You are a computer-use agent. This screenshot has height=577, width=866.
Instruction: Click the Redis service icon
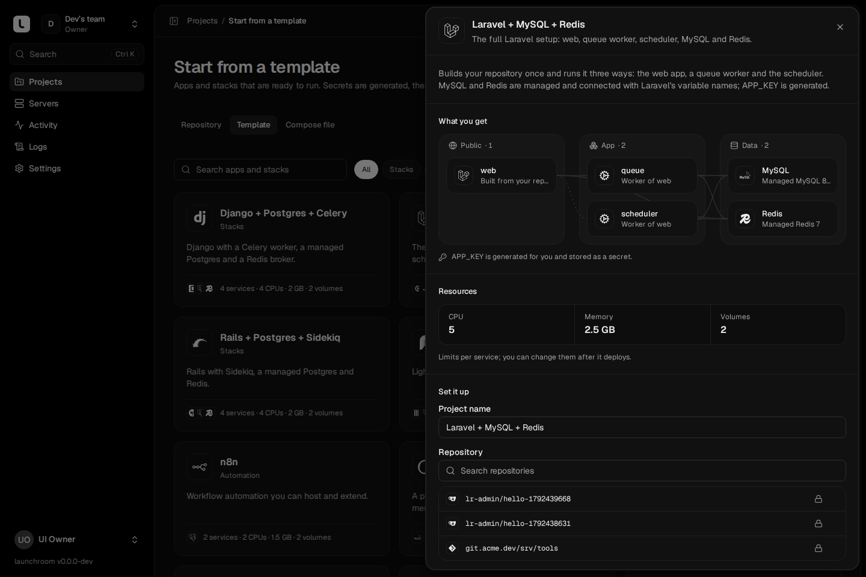[x=745, y=219]
